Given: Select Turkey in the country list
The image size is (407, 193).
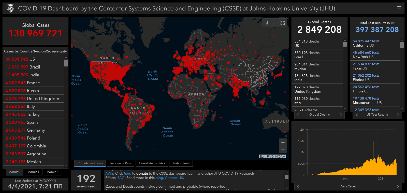Looking at the screenshot, I should coord(33,114).
